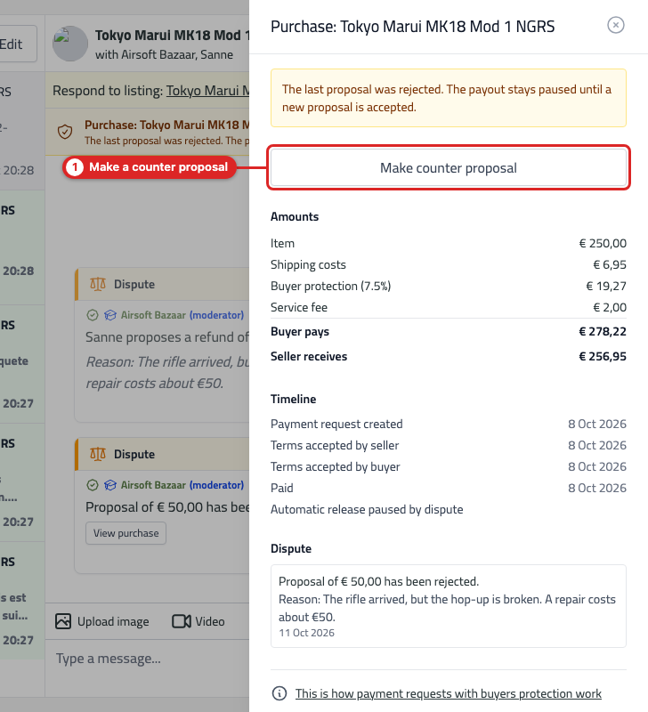Click Airsoft Bazaar name in second dispute
Image resolution: width=648 pixels, height=712 pixels.
[x=153, y=485]
